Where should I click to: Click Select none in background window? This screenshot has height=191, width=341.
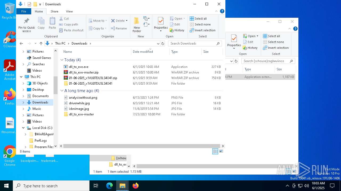273,42
